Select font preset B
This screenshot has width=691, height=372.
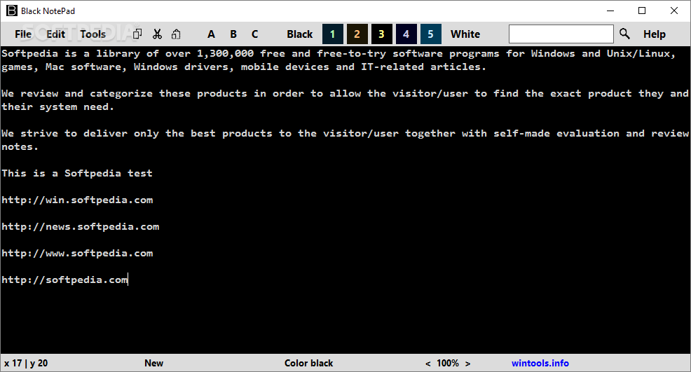(x=233, y=34)
